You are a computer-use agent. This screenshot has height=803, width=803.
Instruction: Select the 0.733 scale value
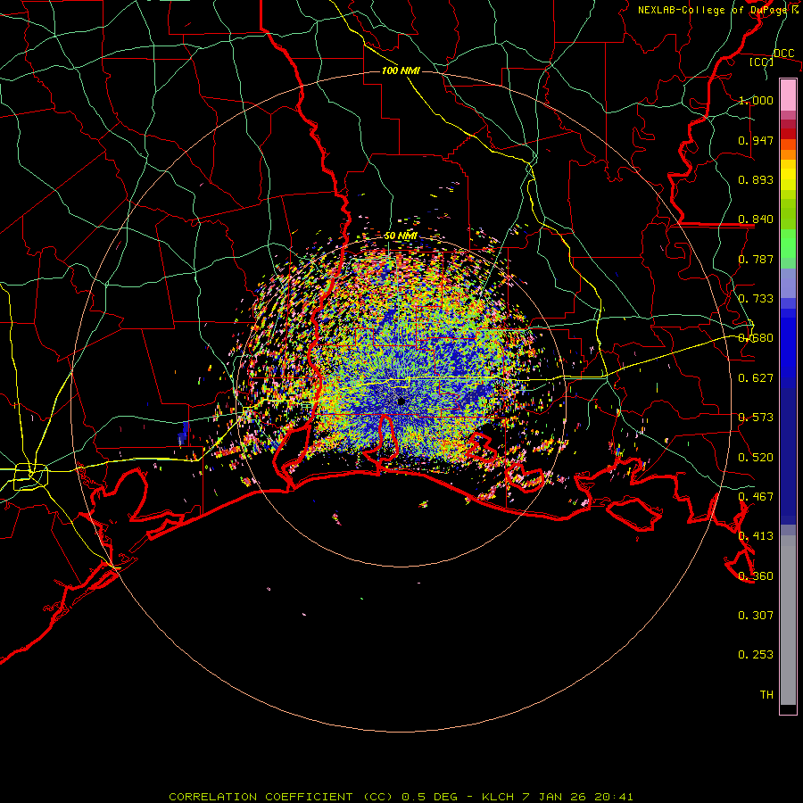[x=756, y=299]
